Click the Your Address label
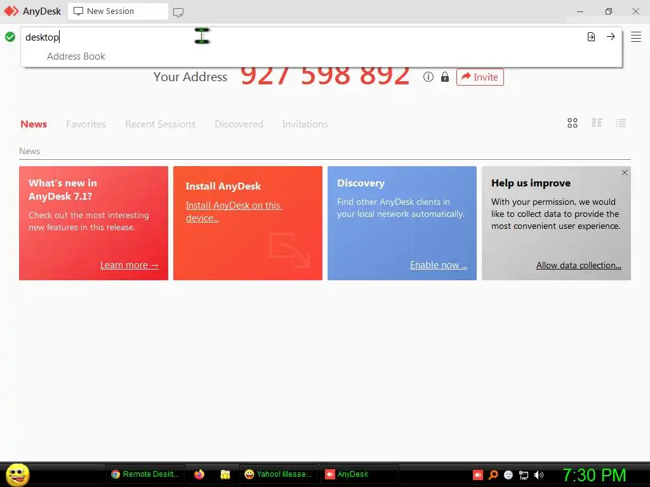650x487 pixels. point(190,77)
